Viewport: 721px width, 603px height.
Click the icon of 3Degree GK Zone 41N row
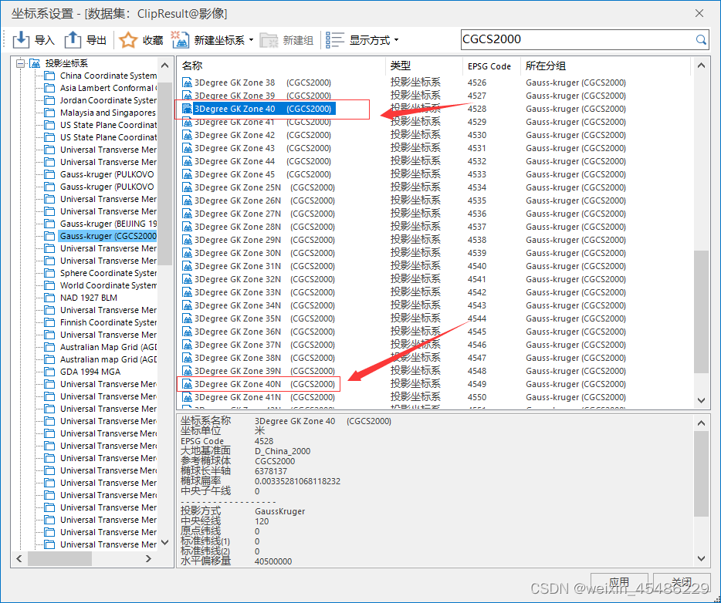187,397
